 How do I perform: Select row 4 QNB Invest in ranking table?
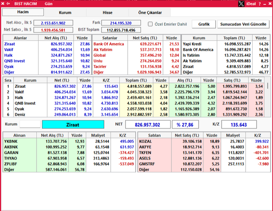(x=134, y=103)
